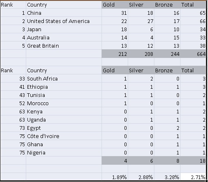Select the 1.89% gold percentage cell
The height and width of the screenshot is (182, 208).
[115, 177]
